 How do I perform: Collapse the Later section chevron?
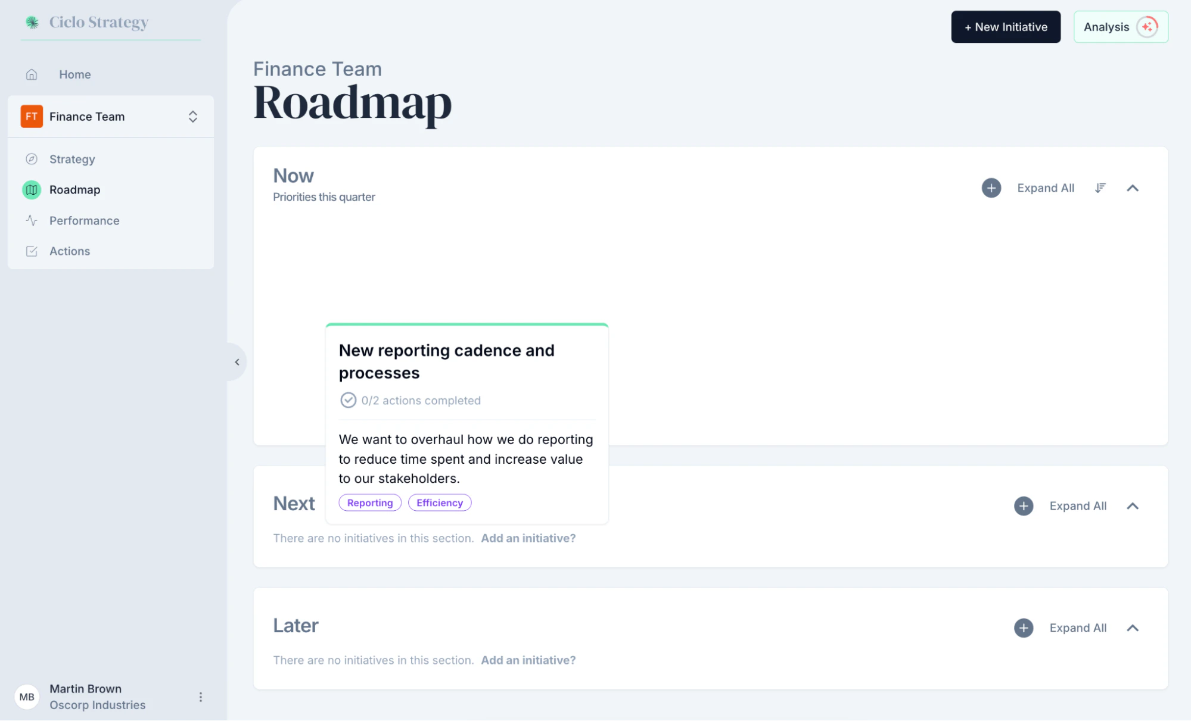pyautogui.click(x=1133, y=628)
